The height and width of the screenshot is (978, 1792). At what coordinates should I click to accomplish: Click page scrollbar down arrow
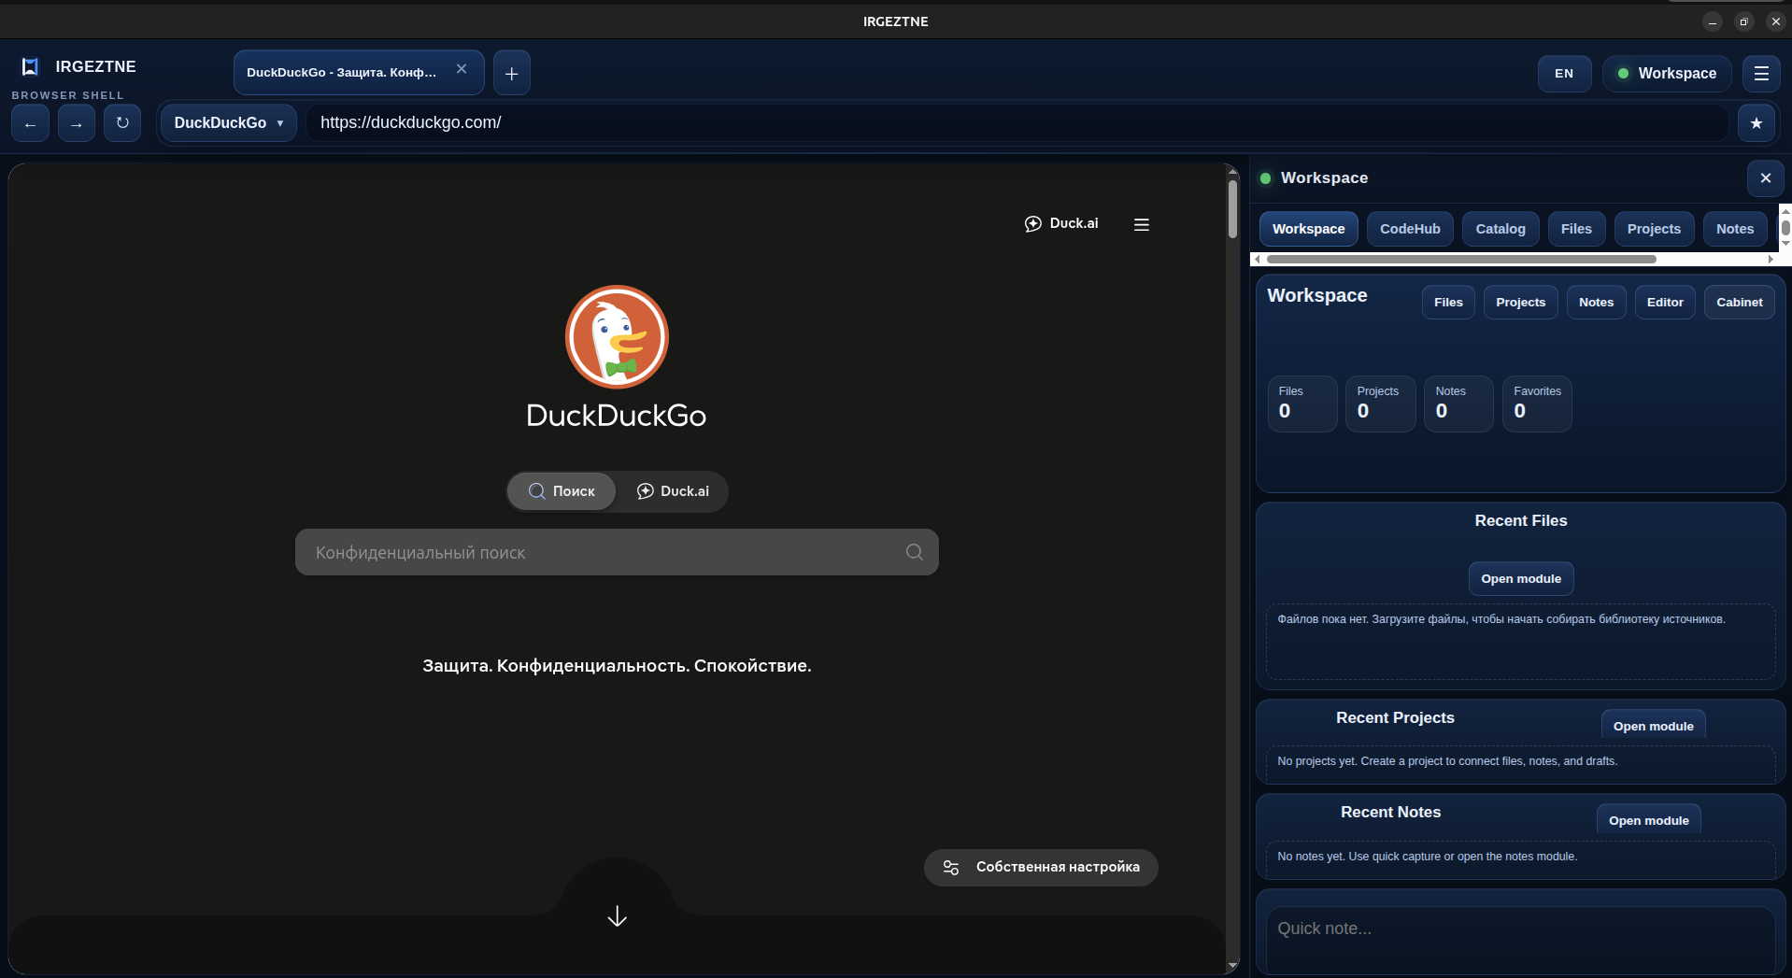pos(1232,965)
